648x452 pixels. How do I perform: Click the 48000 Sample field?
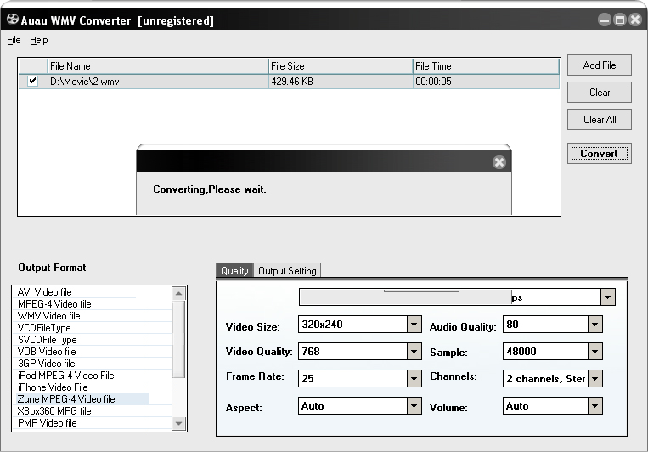click(545, 352)
